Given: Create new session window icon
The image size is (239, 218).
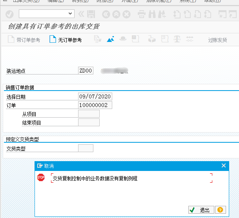Looking at the screenshot, I should [223, 14].
